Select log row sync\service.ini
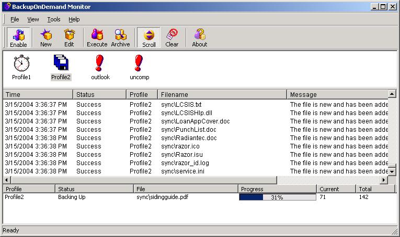Viewport: 400px width, 237px height. click(196, 171)
